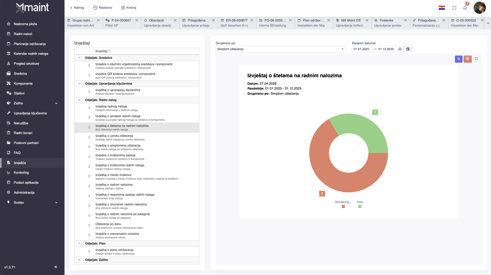
Task: Collapse the sidebar with the double-chevron
Action: [56, 267]
